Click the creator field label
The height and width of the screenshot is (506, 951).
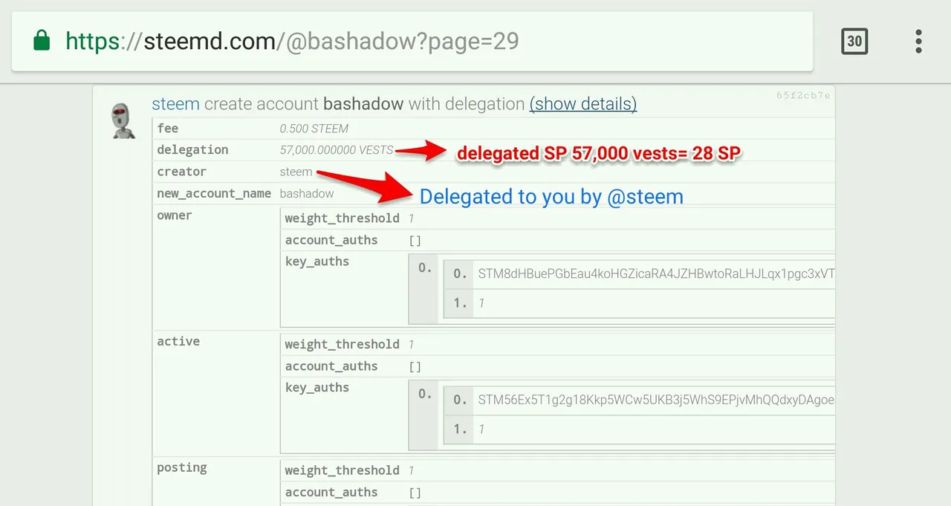click(181, 172)
